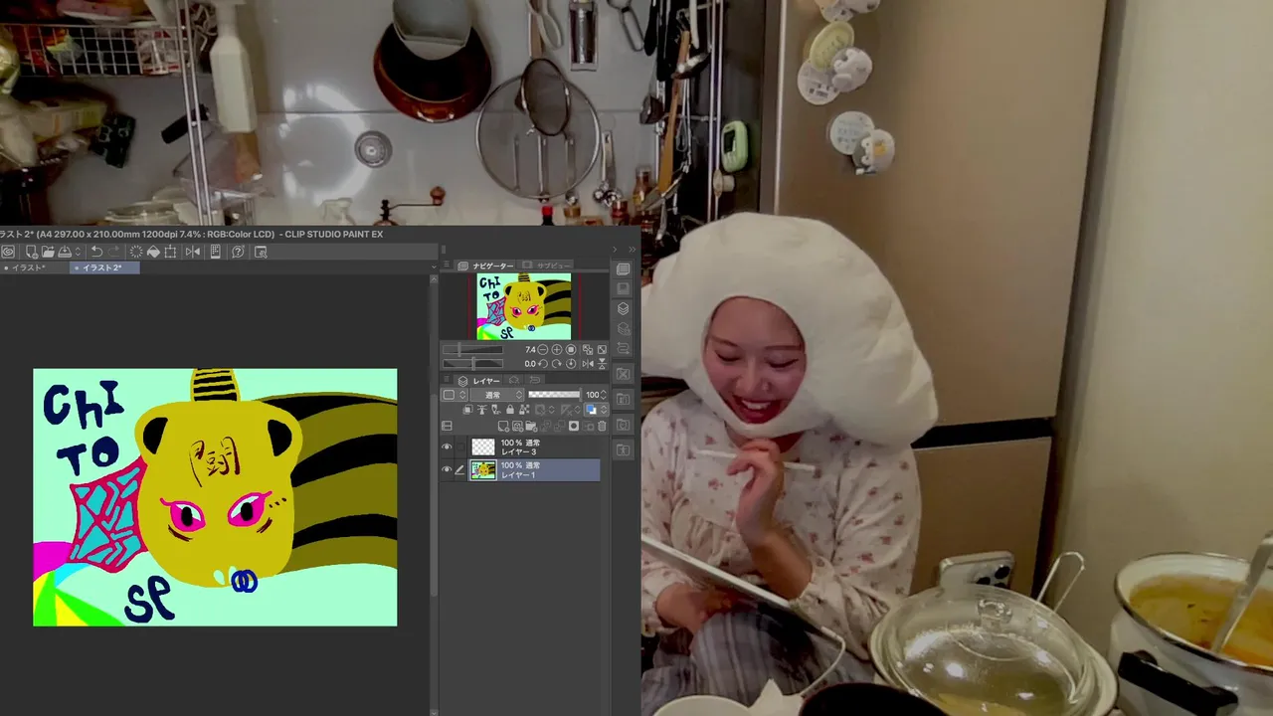Open the 通常 blending mode dropdown
The width and height of the screenshot is (1273, 716).
coord(497,395)
